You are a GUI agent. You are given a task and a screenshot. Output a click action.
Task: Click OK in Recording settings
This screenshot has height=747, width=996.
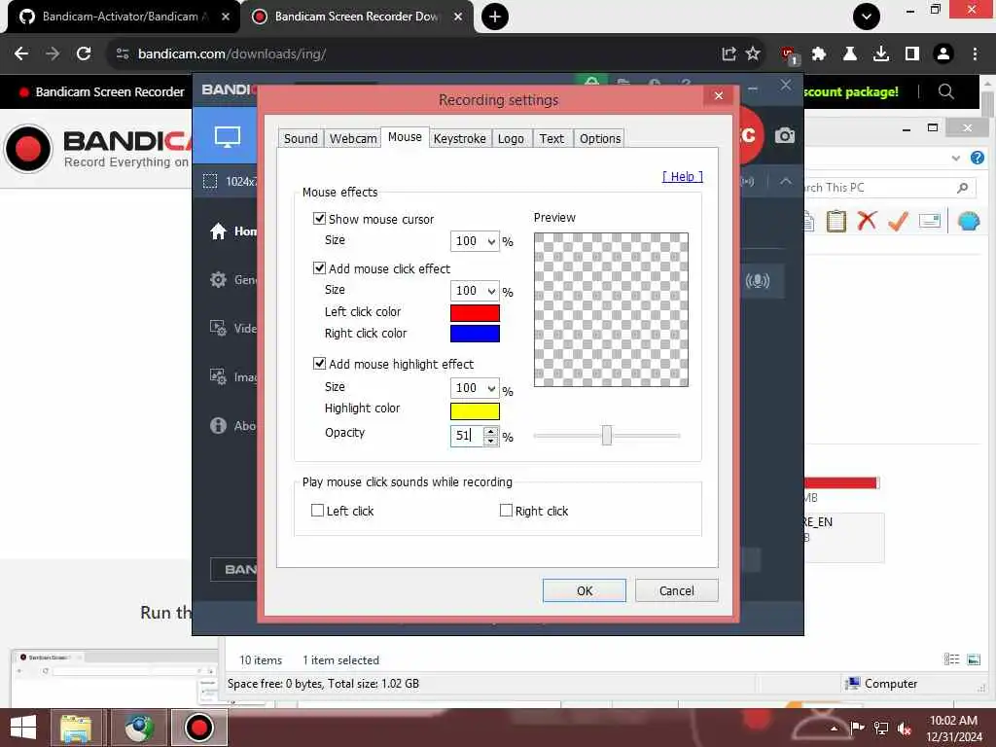(x=585, y=590)
